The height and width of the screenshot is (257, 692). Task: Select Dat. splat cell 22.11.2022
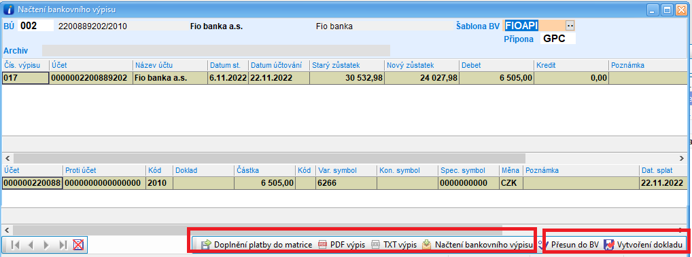pyautogui.click(x=663, y=183)
